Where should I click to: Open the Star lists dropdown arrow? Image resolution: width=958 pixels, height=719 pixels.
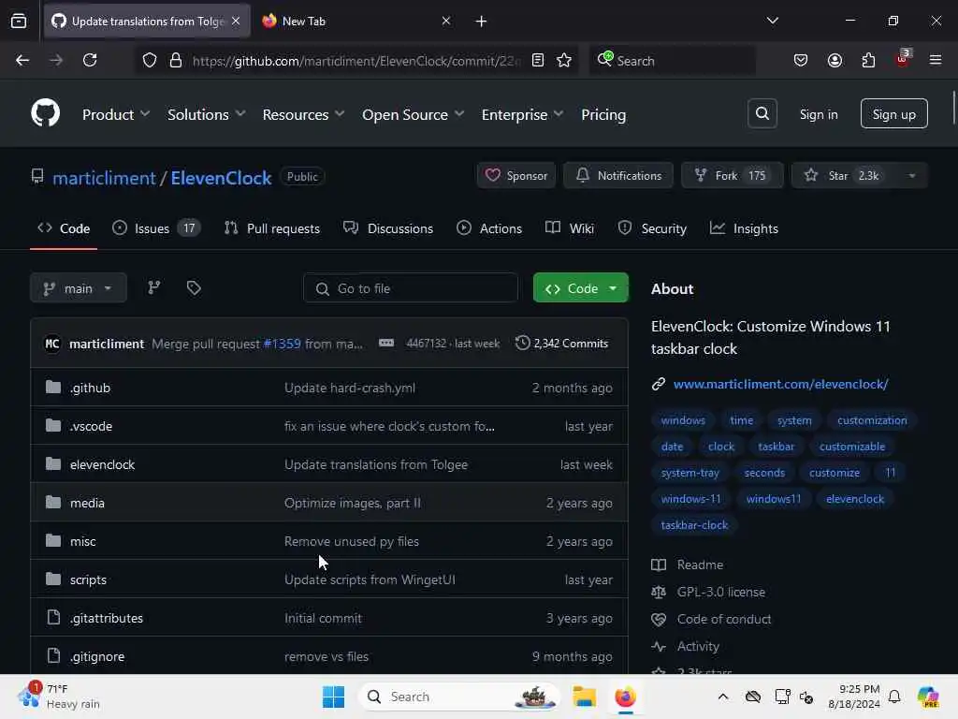coord(911,175)
